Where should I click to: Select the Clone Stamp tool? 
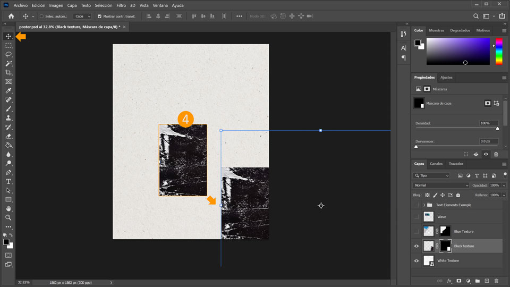click(8, 118)
